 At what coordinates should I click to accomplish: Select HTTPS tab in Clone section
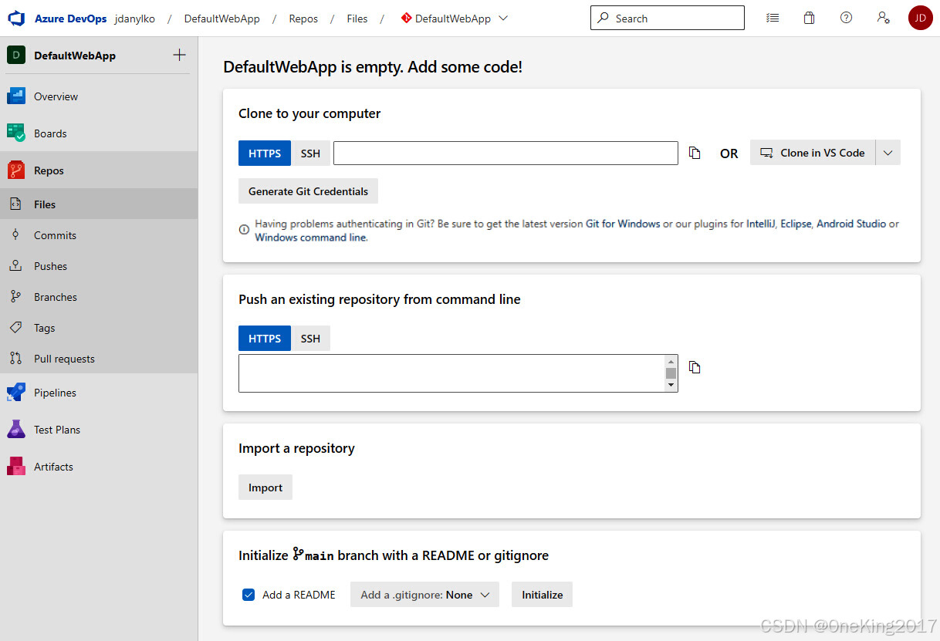point(265,153)
